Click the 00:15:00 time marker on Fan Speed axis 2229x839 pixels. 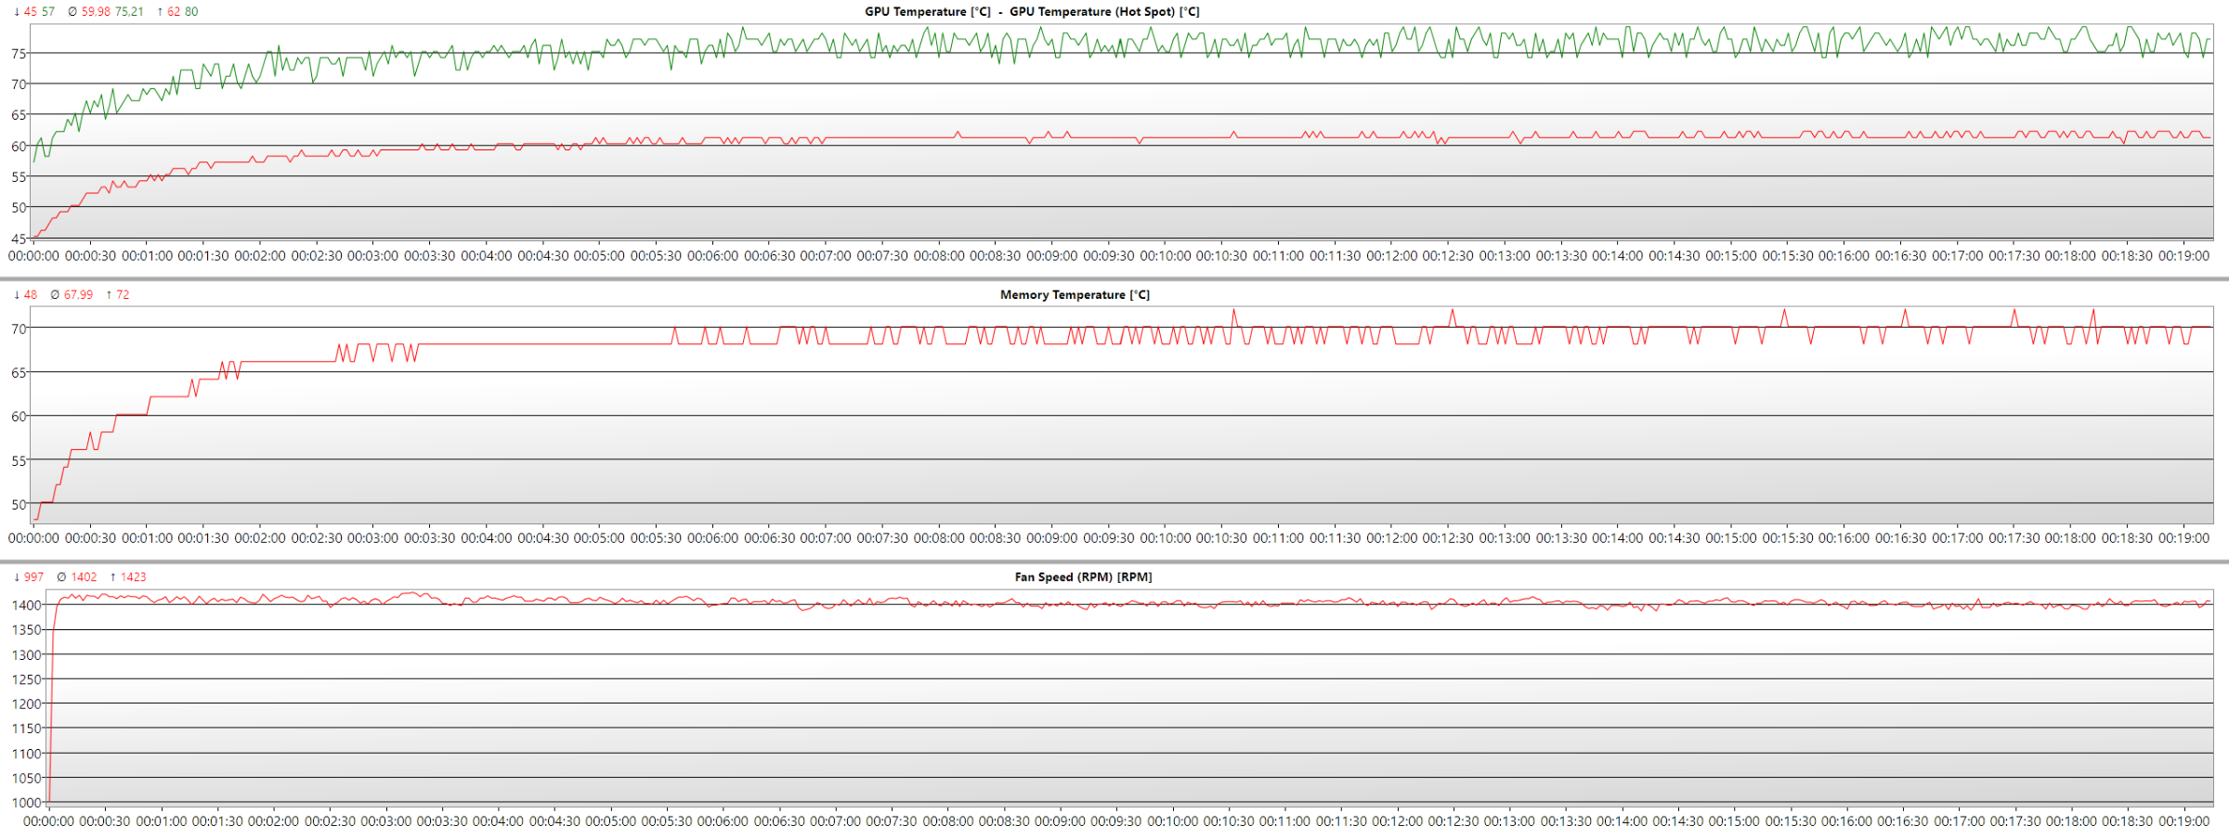click(1734, 821)
